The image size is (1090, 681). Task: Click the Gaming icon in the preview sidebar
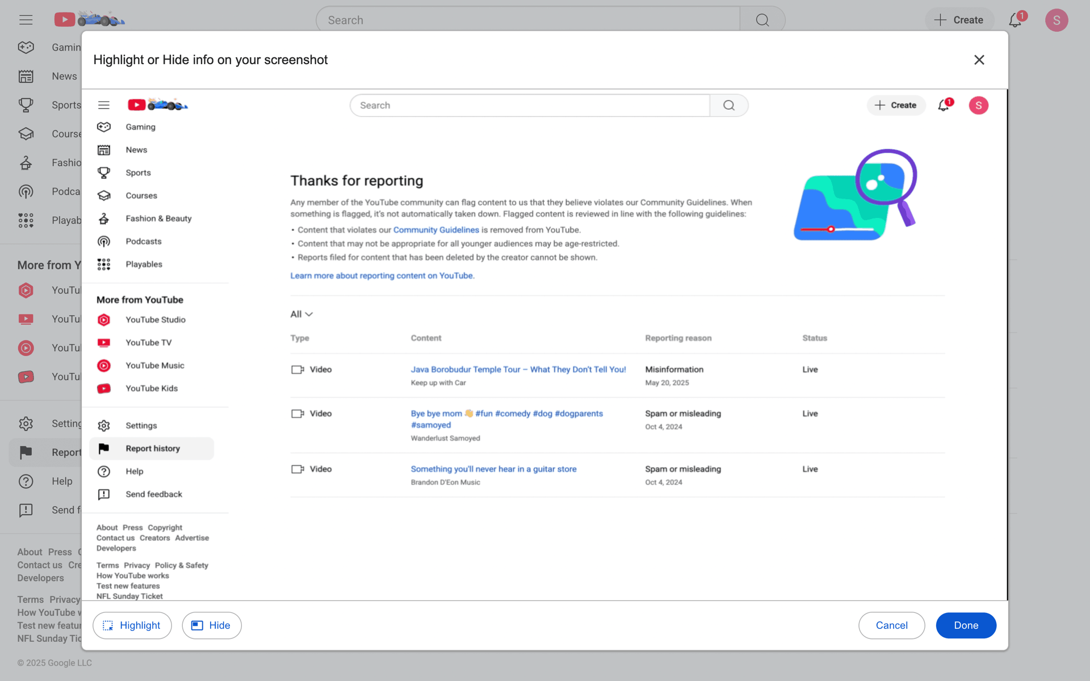(x=104, y=127)
